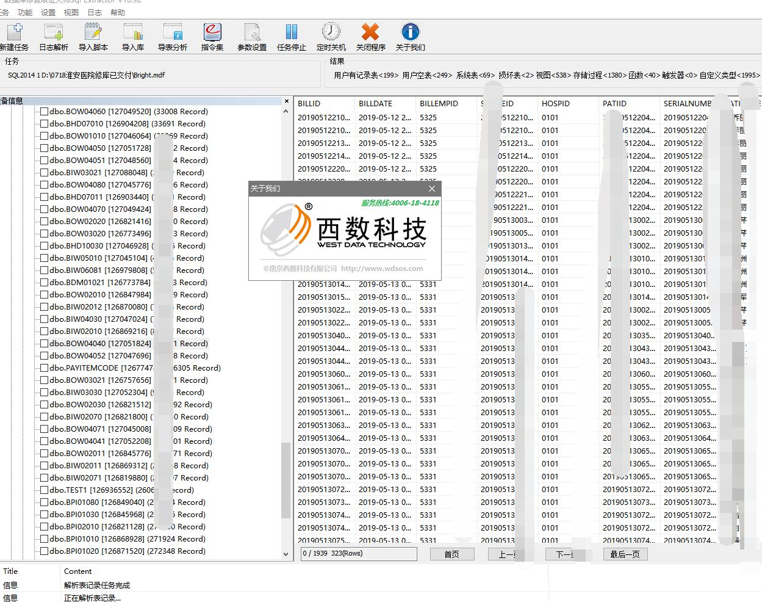Click the HOSPID column header
762x602 pixels.
567,104
